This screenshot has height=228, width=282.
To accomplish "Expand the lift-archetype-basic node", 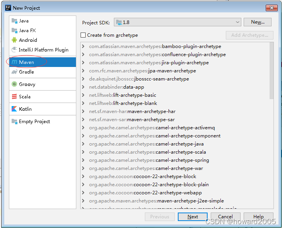I will point(83,95).
